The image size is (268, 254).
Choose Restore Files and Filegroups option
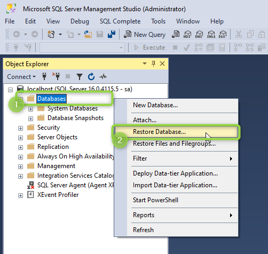coord(176,144)
